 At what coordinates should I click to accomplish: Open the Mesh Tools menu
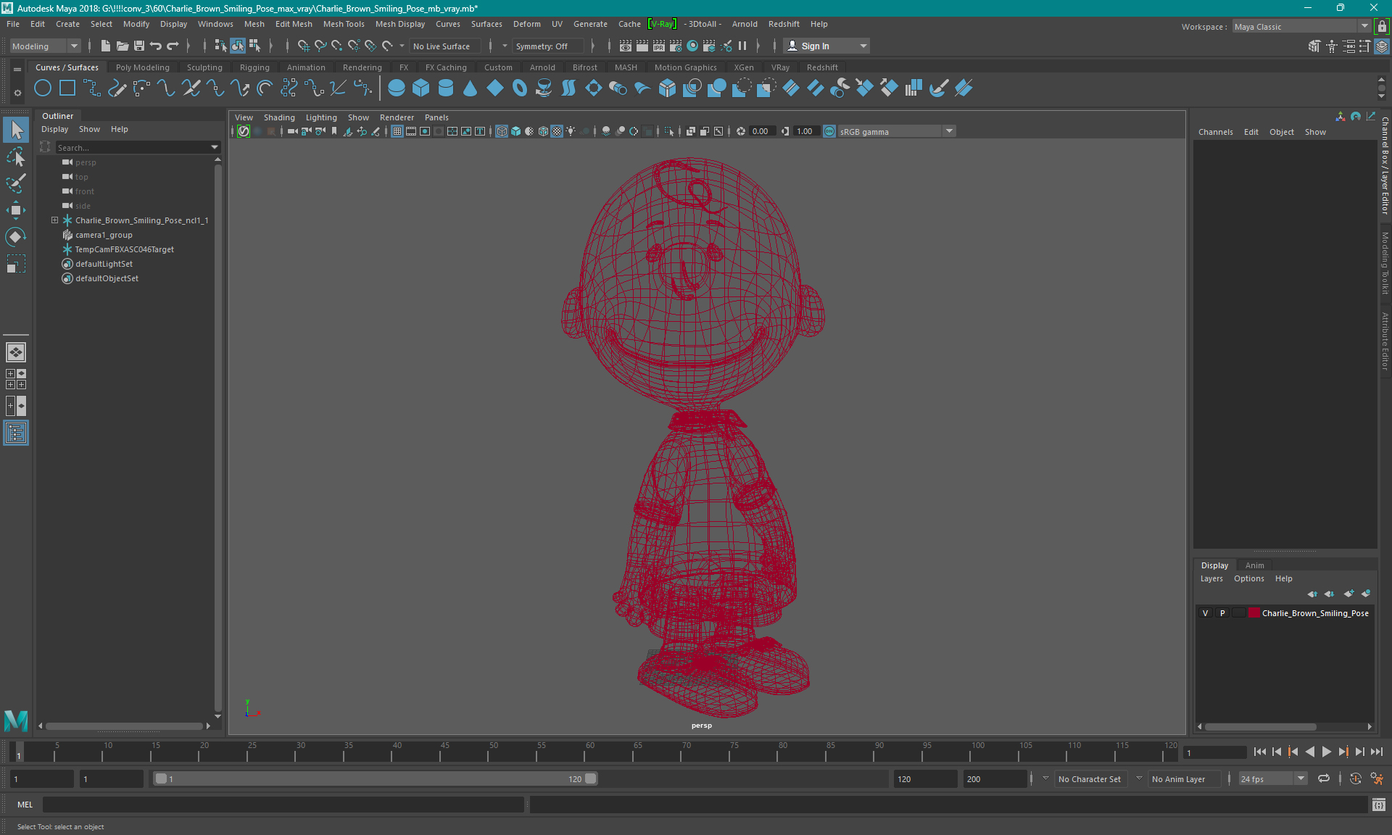pyautogui.click(x=344, y=24)
